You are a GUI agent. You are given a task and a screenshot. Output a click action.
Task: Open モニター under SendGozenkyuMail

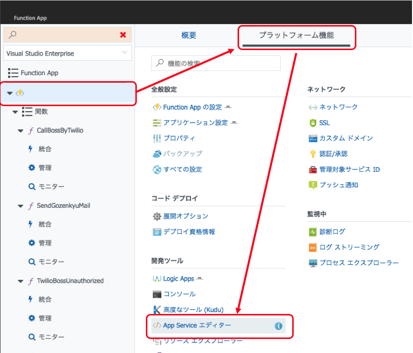pyautogui.click(x=51, y=262)
